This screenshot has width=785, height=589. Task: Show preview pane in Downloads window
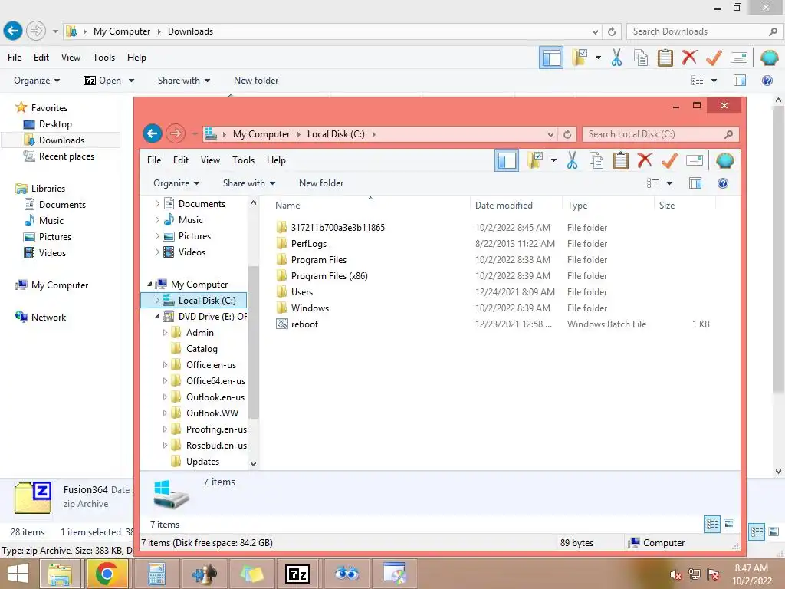click(740, 81)
